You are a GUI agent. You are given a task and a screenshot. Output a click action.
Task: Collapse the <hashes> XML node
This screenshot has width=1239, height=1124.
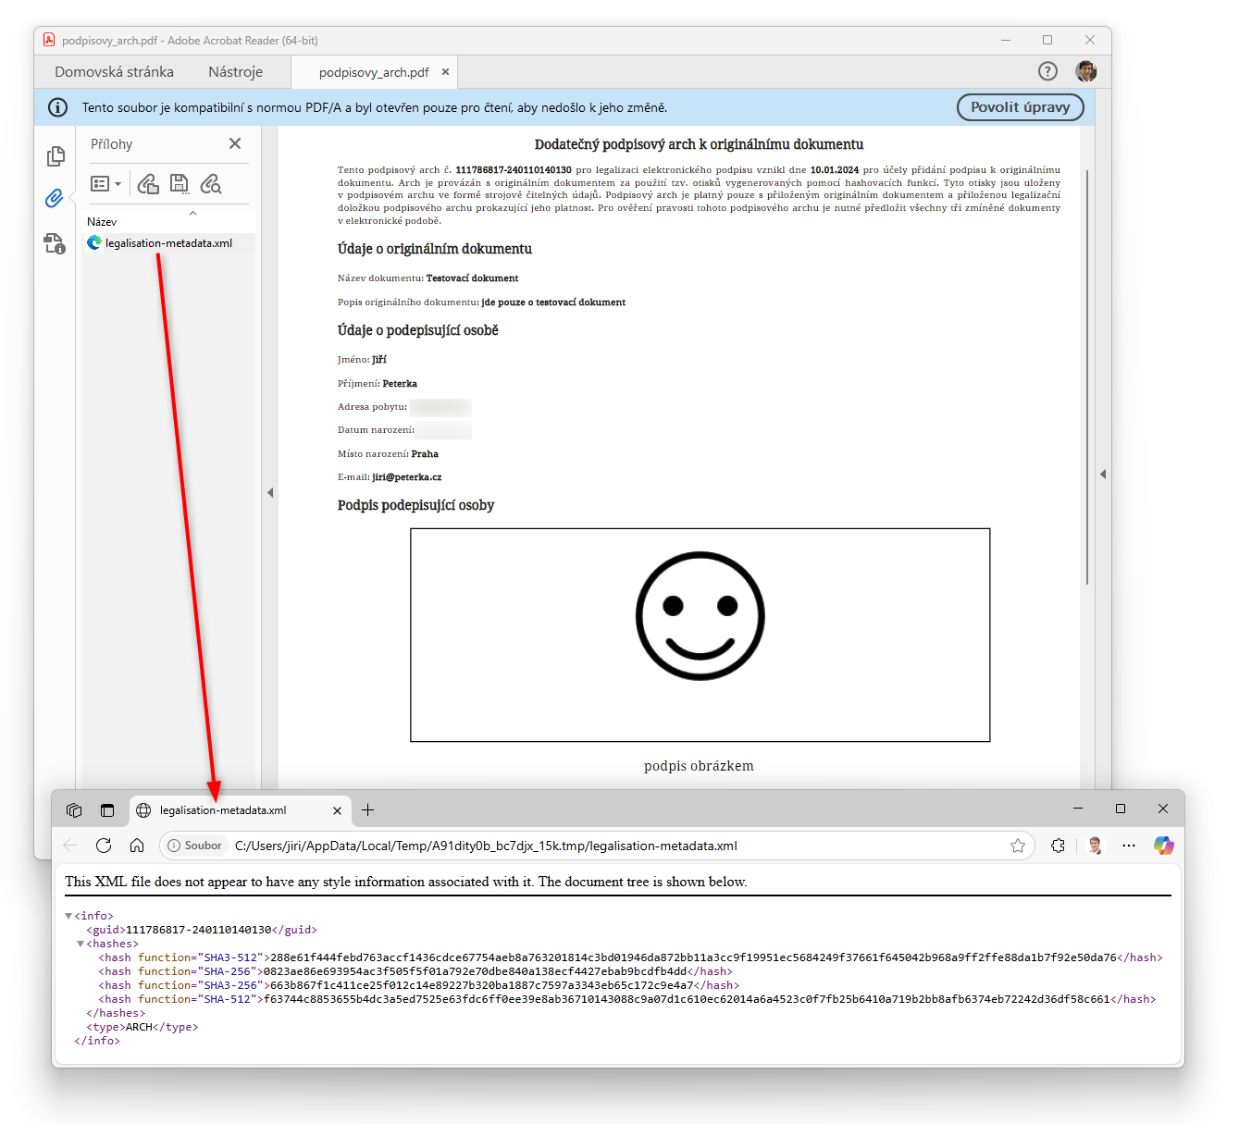coord(81,944)
